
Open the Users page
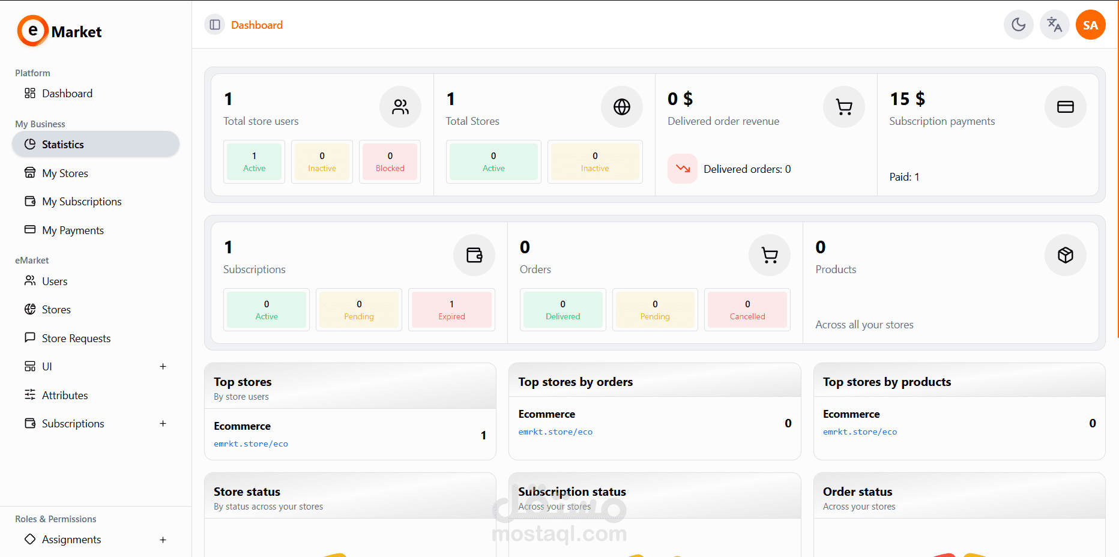click(x=96, y=281)
